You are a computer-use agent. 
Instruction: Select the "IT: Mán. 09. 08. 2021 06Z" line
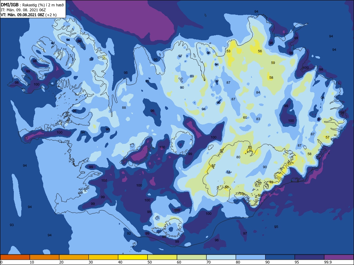pyautogui.click(x=23, y=10)
